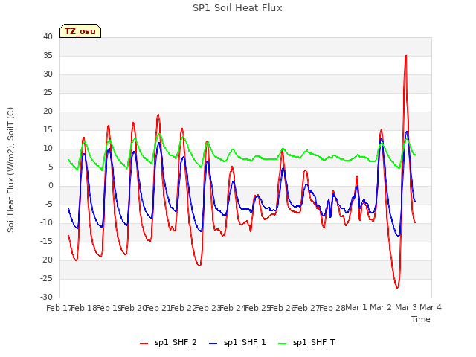Click the Mar 3 x-axis tick label
The image size is (476, 357).
pos(406,307)
